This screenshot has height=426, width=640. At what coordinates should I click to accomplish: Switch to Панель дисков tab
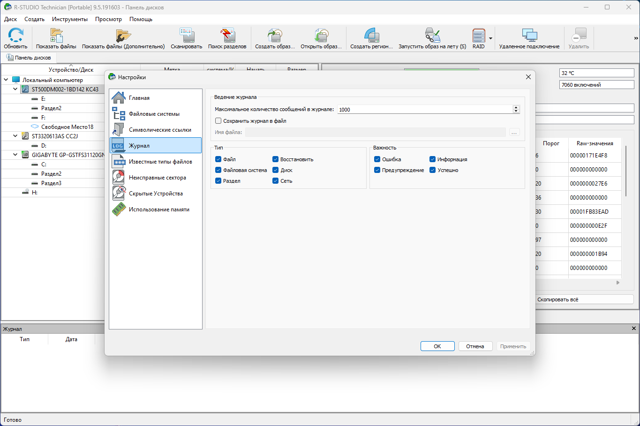pos(29,58)
